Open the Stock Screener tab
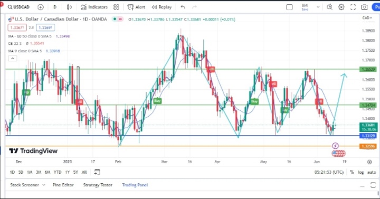 24,185
